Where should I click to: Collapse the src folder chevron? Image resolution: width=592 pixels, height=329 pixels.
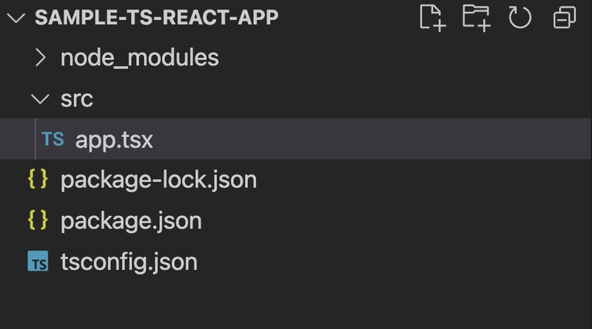tap(40, 99)
